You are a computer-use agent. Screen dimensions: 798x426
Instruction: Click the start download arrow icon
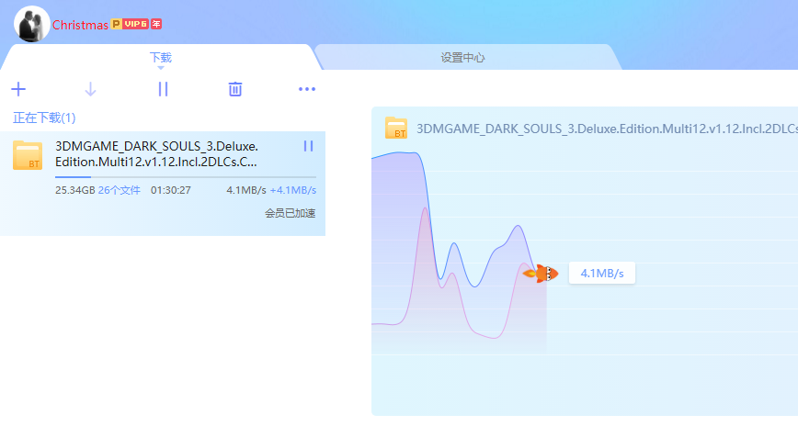[90, 89]
